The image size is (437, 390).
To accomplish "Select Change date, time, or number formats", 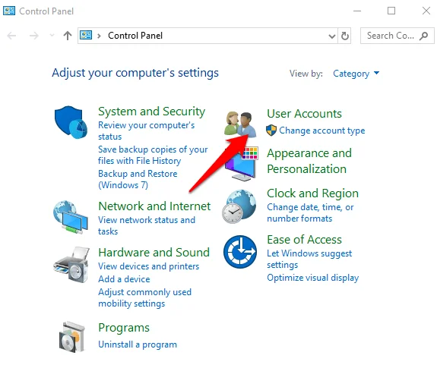I will click(x=310, y=212).
